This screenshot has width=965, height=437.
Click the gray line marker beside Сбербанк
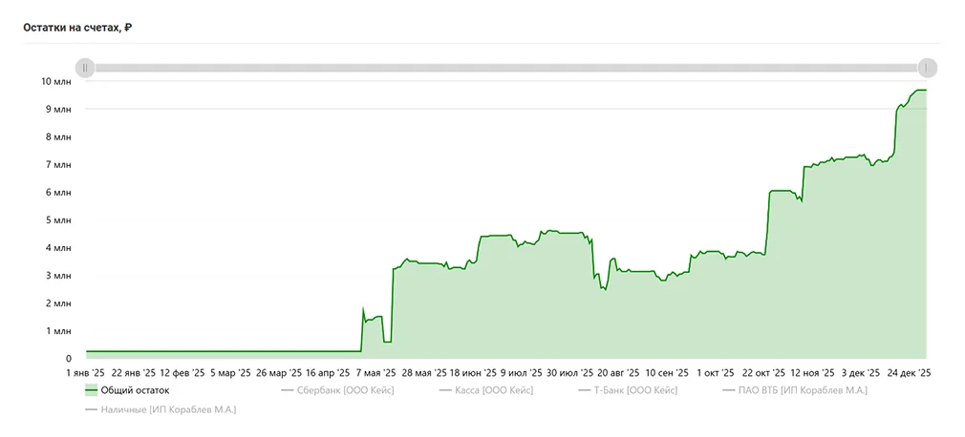pos(288,390)
